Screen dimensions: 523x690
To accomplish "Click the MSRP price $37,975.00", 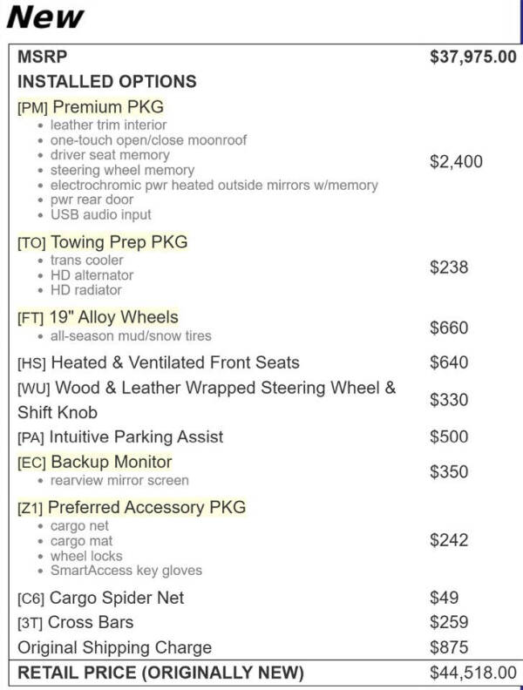I will tap(473, 57).
